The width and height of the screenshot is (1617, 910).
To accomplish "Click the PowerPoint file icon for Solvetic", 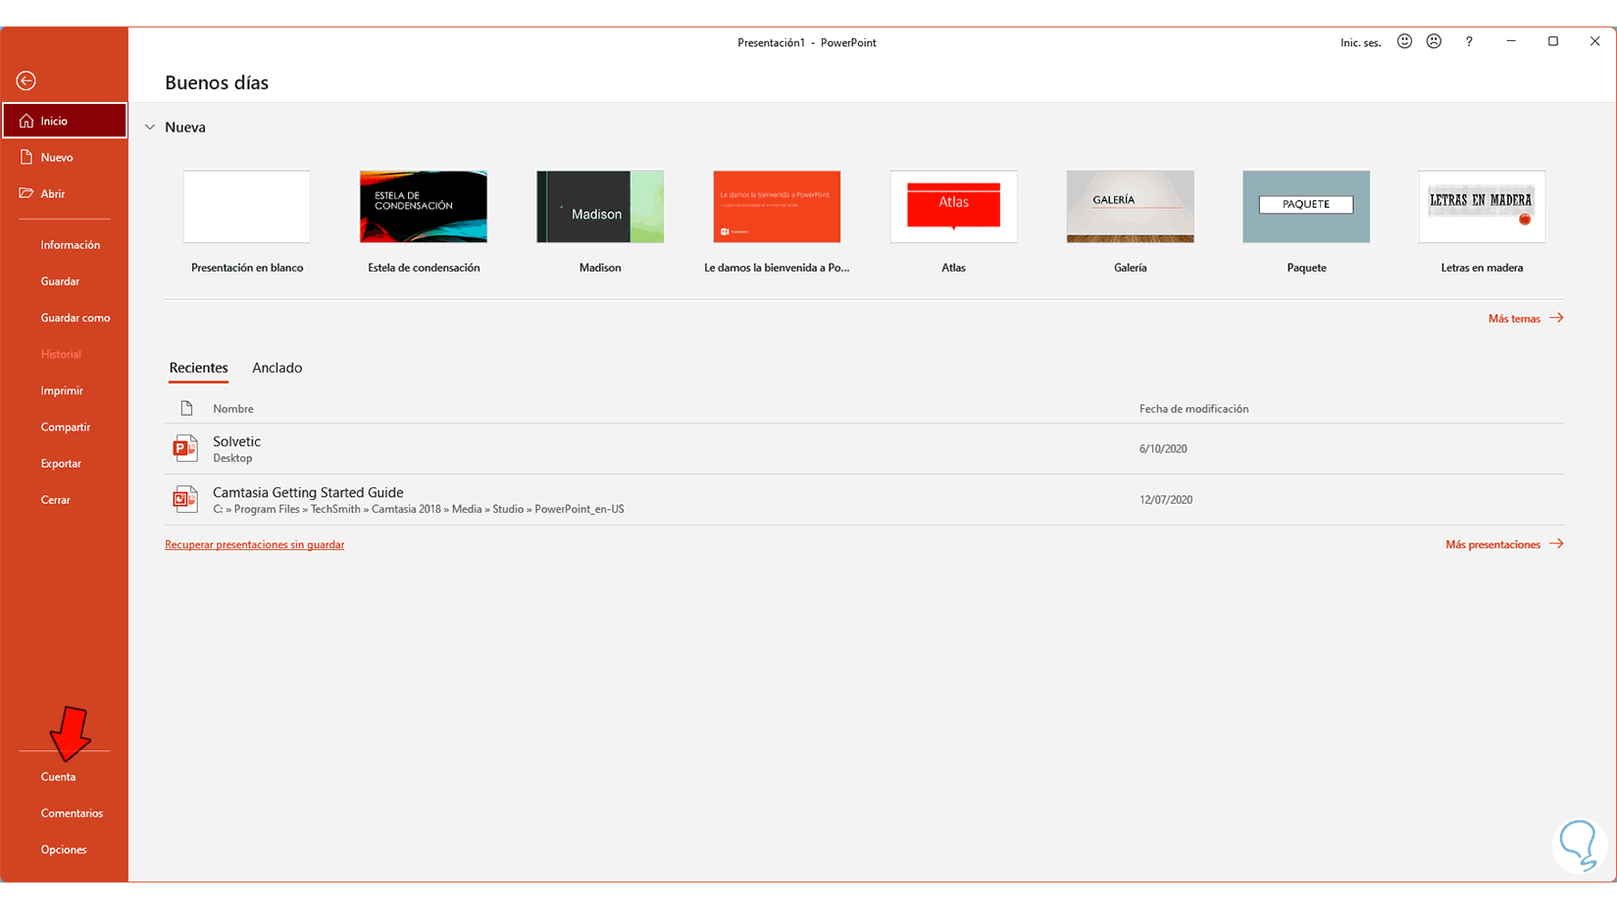I will (x=185, y=448).
